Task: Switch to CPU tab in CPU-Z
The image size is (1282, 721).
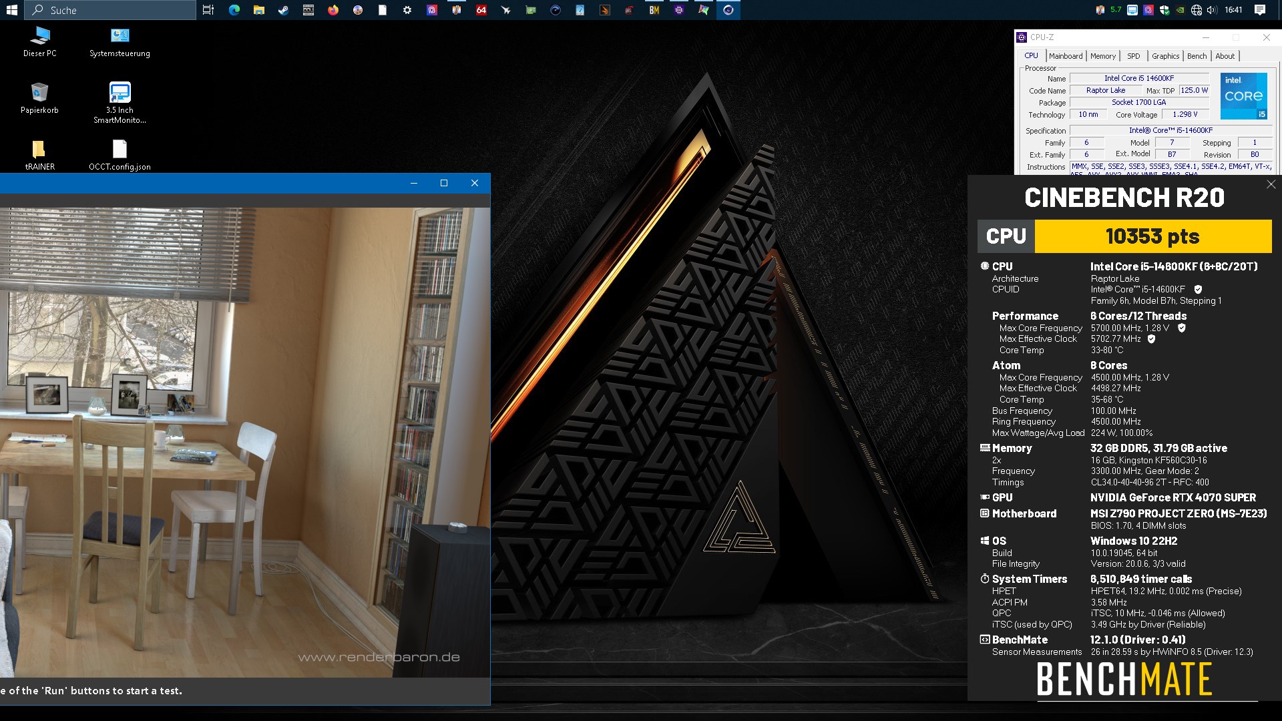Action: click(x=1031, y=56)
